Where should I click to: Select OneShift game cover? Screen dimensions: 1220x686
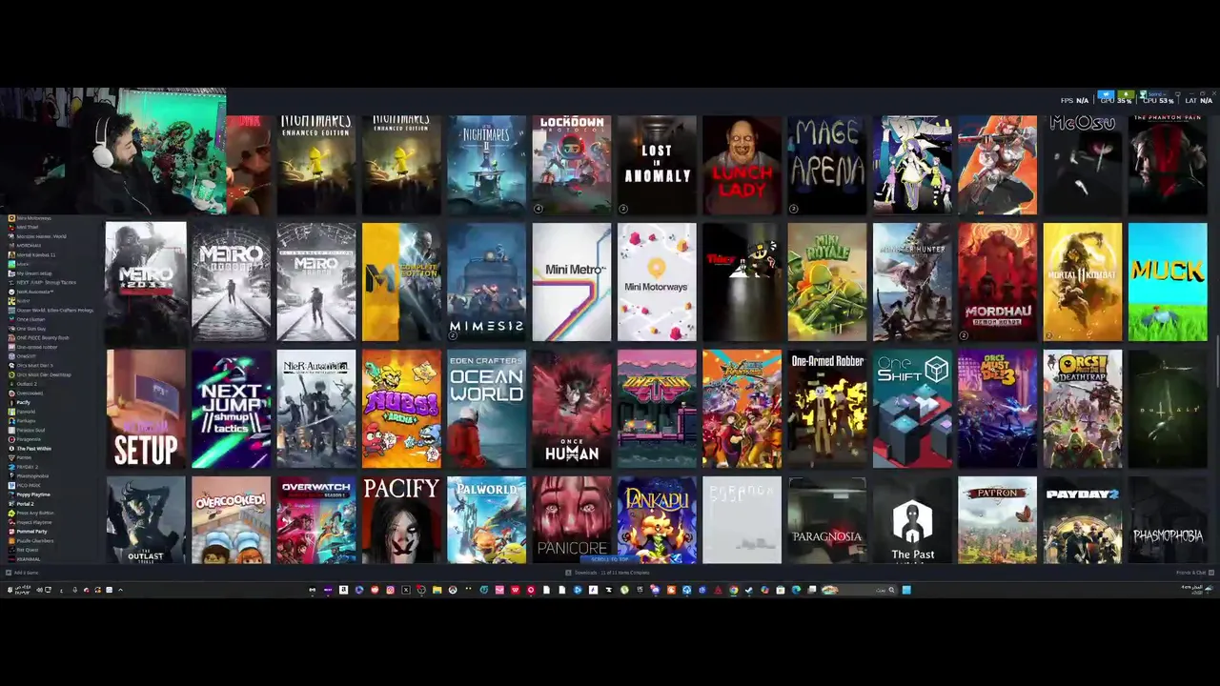912,410
